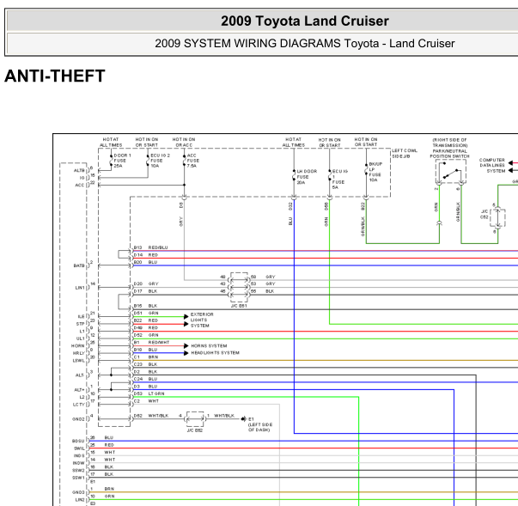The width and height of the screenshot is (518, 506).
Task: Click the "LIN2" terminal label
Action: pos(80,500)
